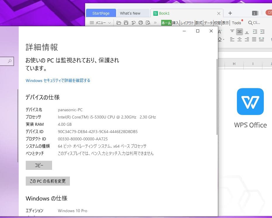272x218 pixels.
Task: Open file icon in WPS toolbar
Action: tap(119, 23)
